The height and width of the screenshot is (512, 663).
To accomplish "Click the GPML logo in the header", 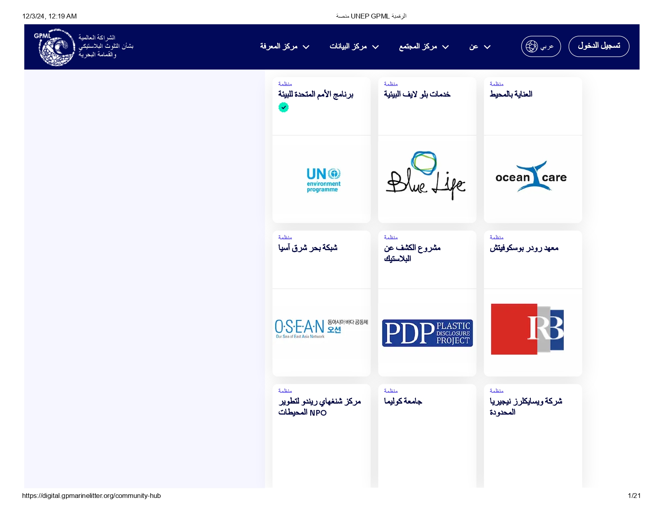I will (56, 47).
